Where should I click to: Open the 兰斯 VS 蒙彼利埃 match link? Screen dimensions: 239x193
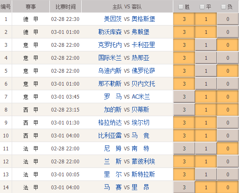[129, 161]
